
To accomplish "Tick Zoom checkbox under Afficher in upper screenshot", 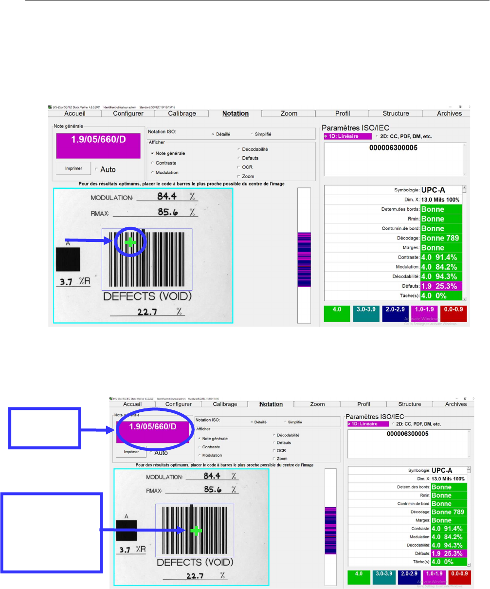I will pos(245,176).
